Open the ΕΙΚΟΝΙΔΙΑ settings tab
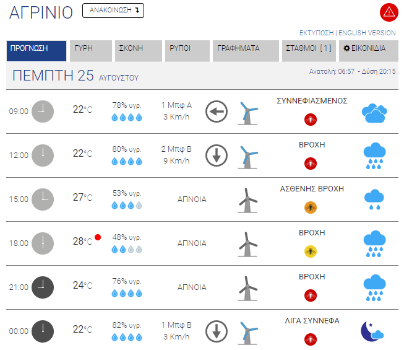 [369, 51]
